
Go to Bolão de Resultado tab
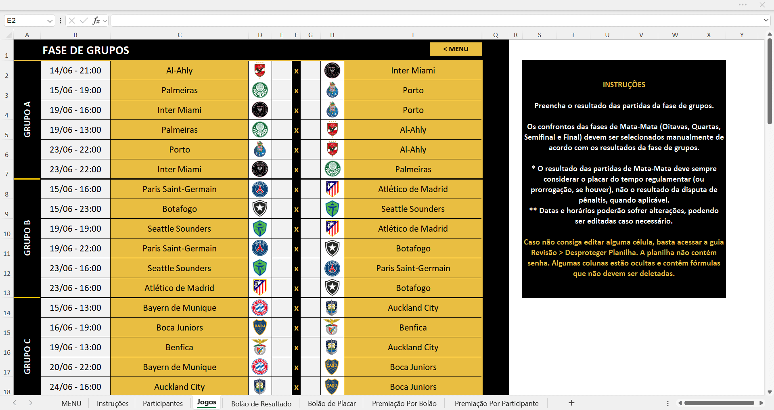pyautogui.click(x=261, y=404)
